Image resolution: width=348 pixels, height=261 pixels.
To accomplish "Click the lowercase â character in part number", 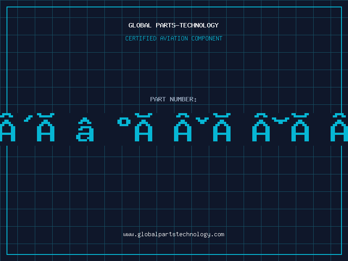I will tap(85, 130).
